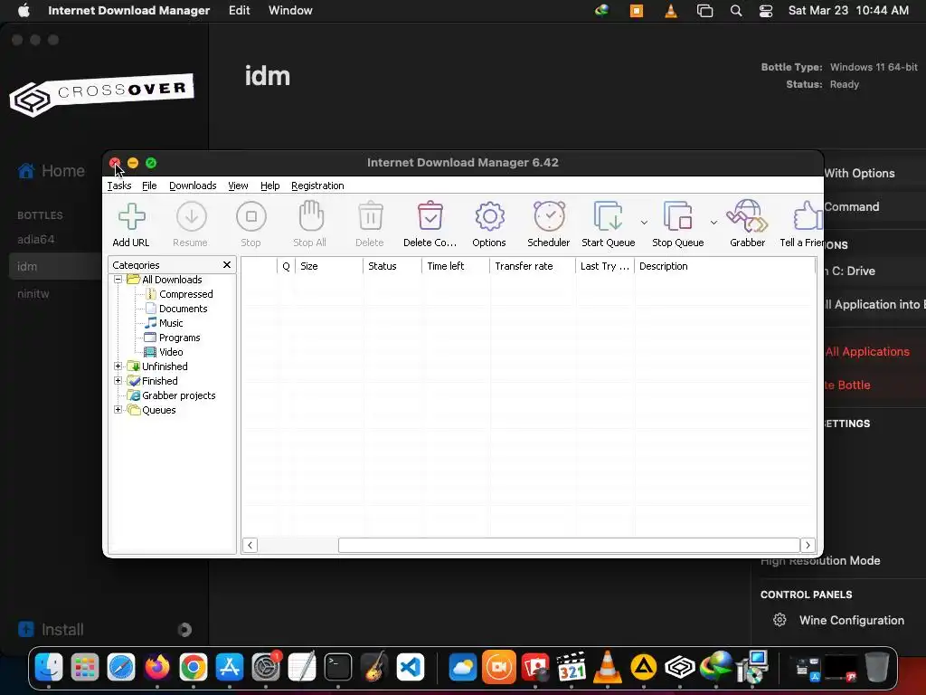
Task: Click the Tell a Friend thumbs-up icon
Action: click(x=808, y=215)
